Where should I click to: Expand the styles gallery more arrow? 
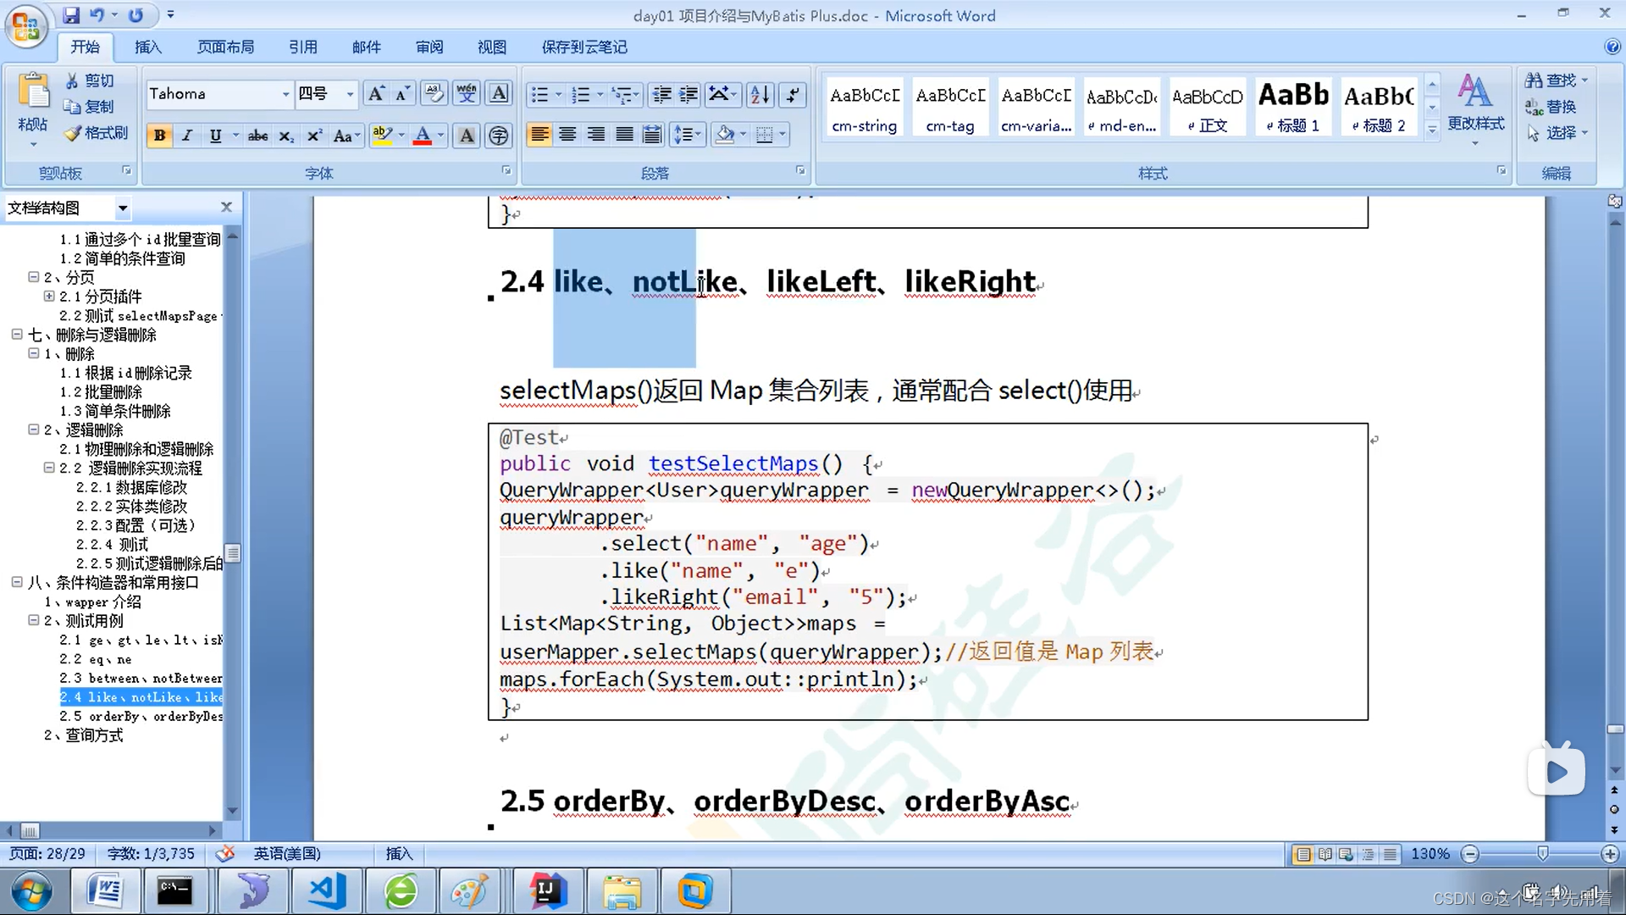coord(1432,130)
